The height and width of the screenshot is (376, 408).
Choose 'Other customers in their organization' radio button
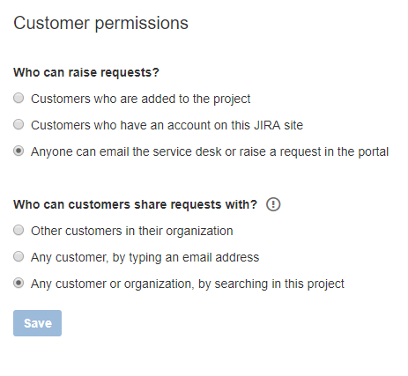pos(19,230)
